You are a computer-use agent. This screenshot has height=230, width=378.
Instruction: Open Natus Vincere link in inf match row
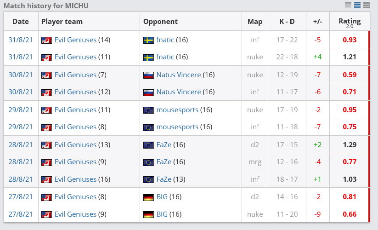pyautogui.click(x=179, y=92)
